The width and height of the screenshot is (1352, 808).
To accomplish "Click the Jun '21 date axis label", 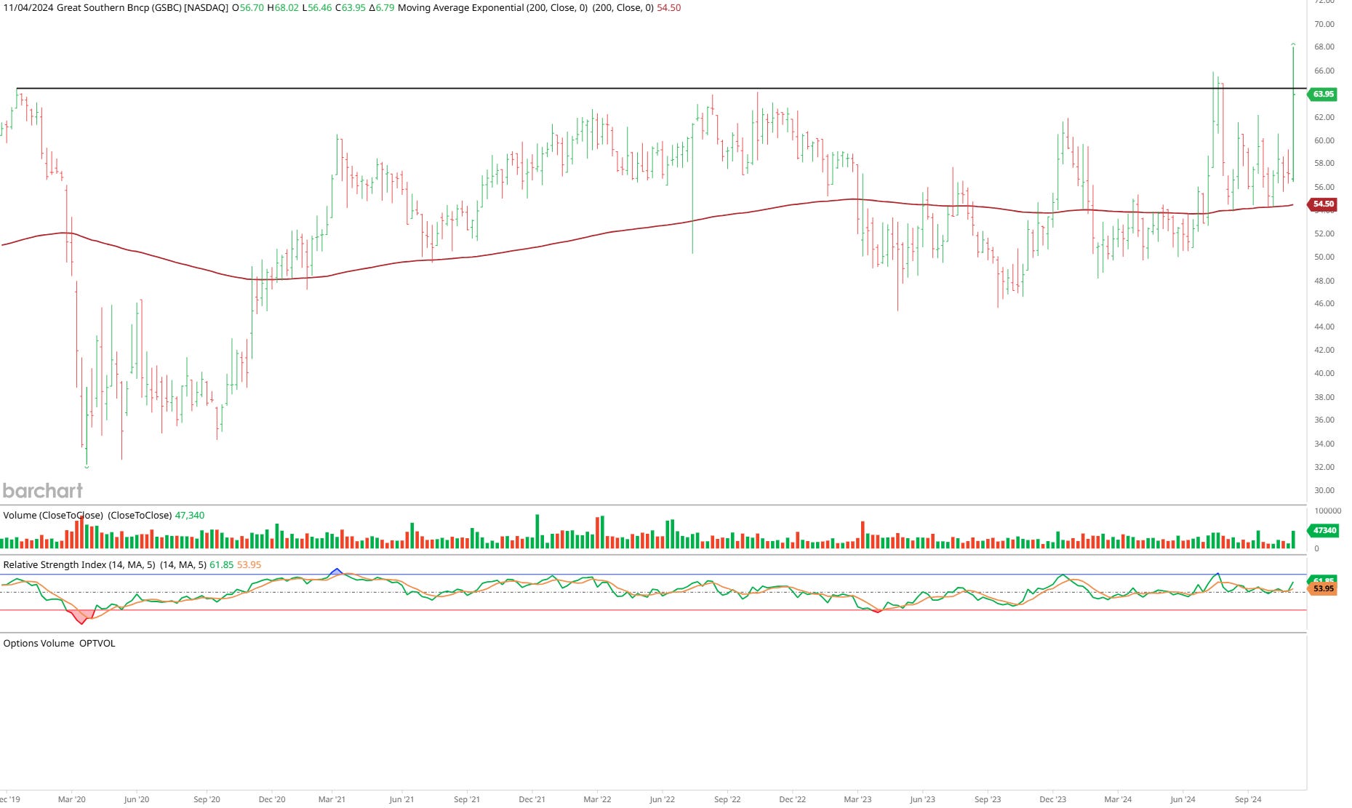I will click(x=401, y=799).
